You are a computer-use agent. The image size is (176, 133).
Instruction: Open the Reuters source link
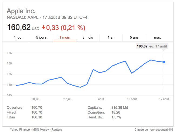coord(57,130)
